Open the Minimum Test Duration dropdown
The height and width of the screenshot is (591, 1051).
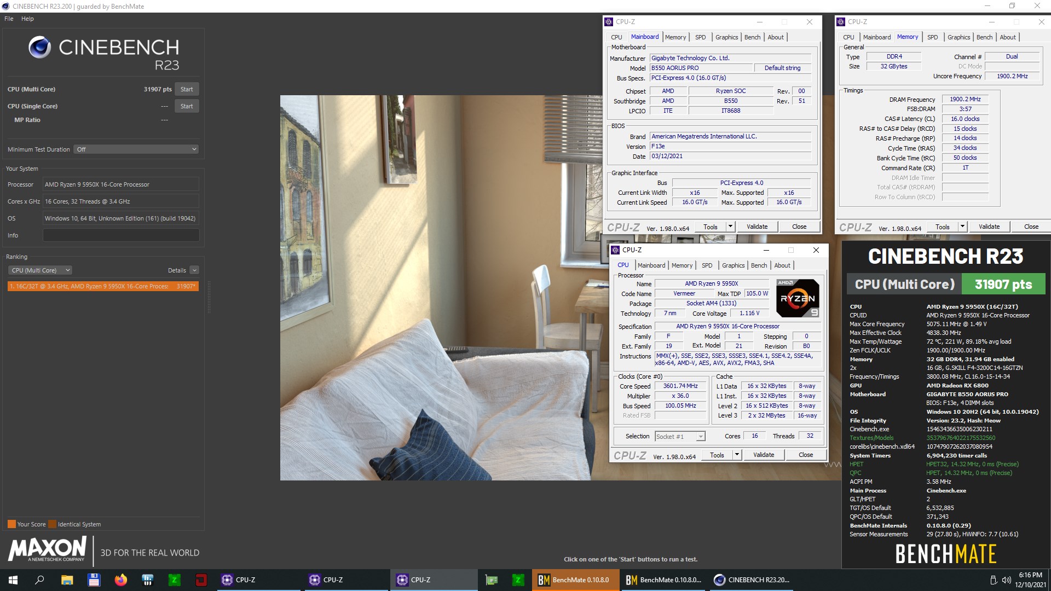click(136, 149)
